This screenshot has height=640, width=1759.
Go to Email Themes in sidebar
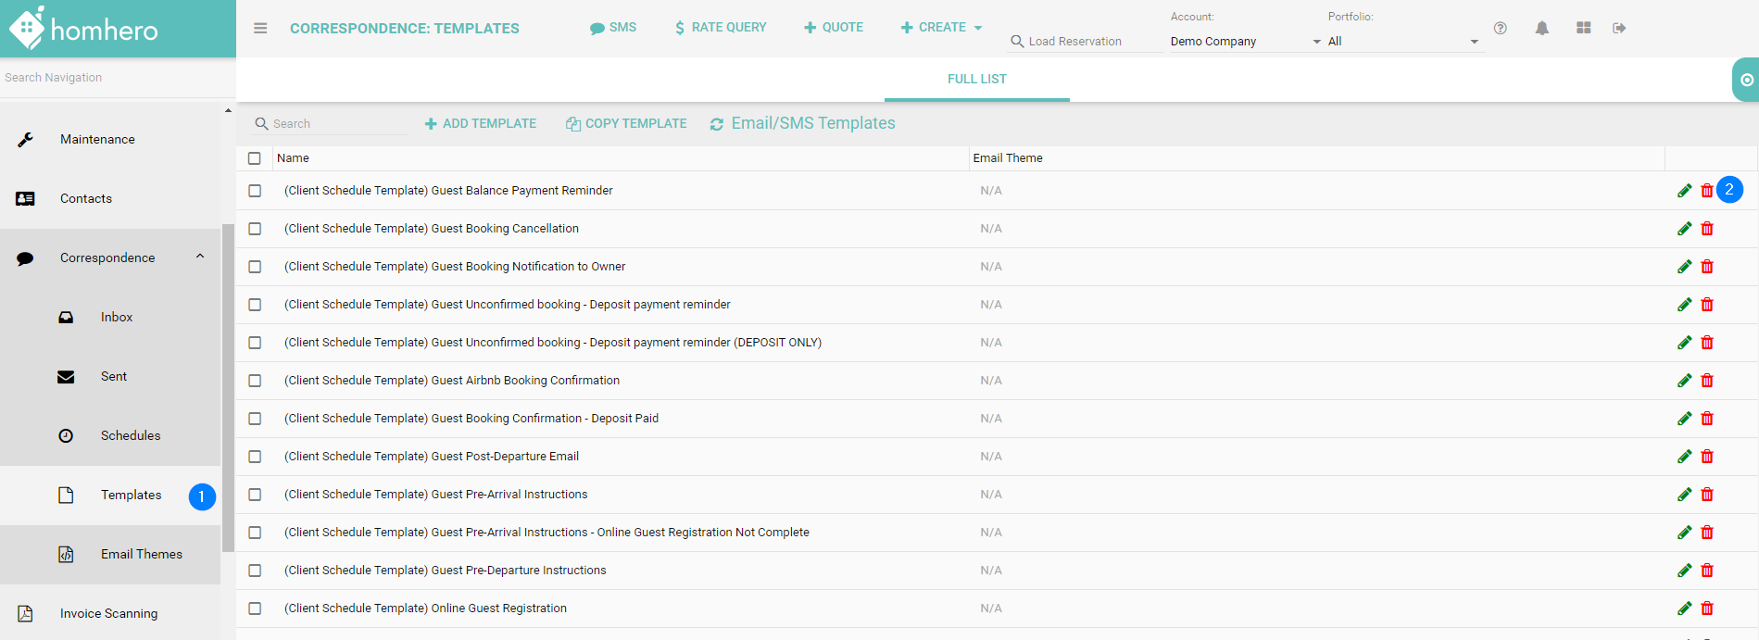pyautogui.click(x=141, y=554)
